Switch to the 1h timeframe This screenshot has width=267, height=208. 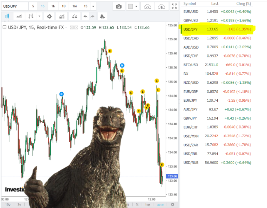coord(53,6)
